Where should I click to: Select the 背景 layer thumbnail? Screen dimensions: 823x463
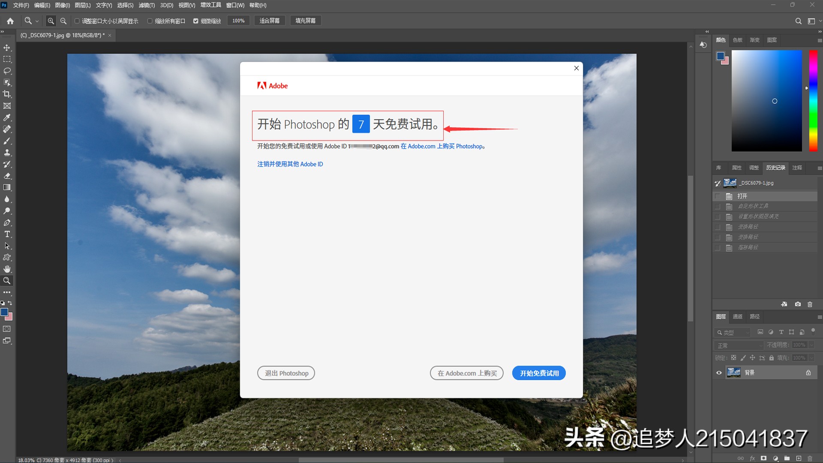pyautogui.click(x=734, y=373)
